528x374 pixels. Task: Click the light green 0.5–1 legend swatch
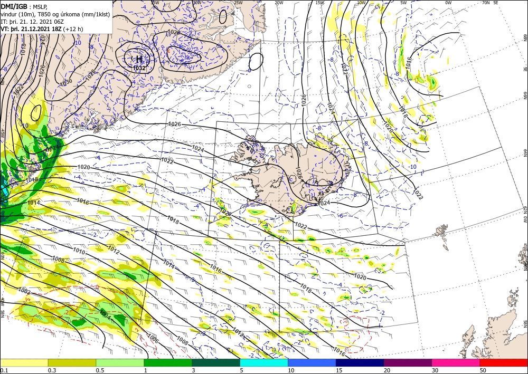pyautogui.click(x=120, y=362)
